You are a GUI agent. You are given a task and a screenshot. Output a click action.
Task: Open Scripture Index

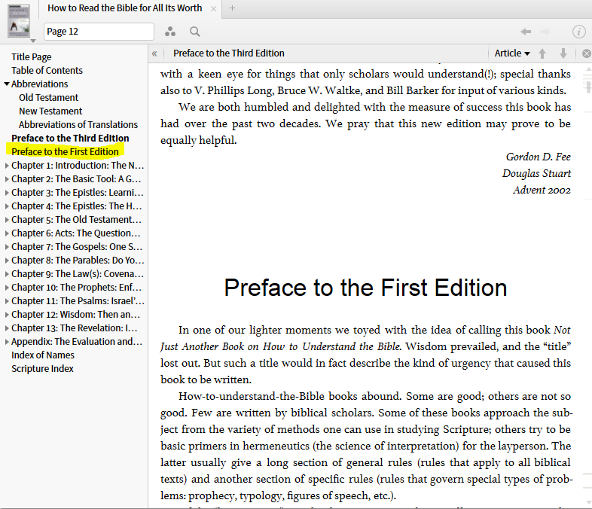pos(42,369)
